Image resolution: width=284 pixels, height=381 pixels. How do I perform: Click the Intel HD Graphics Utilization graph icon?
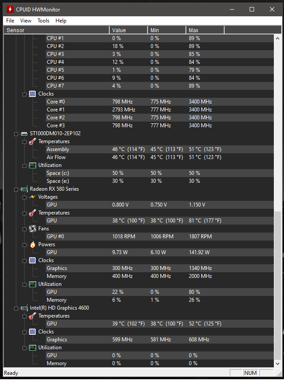point(32,348)
